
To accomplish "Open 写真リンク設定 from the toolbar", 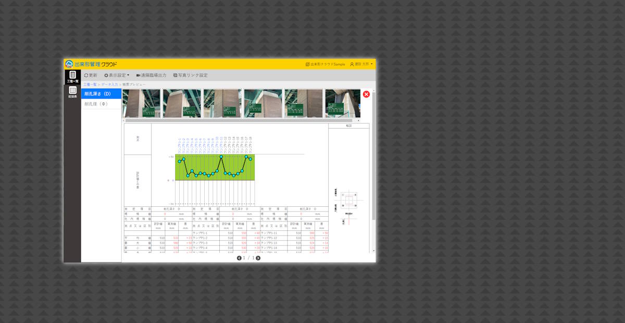I will point(190,76).
